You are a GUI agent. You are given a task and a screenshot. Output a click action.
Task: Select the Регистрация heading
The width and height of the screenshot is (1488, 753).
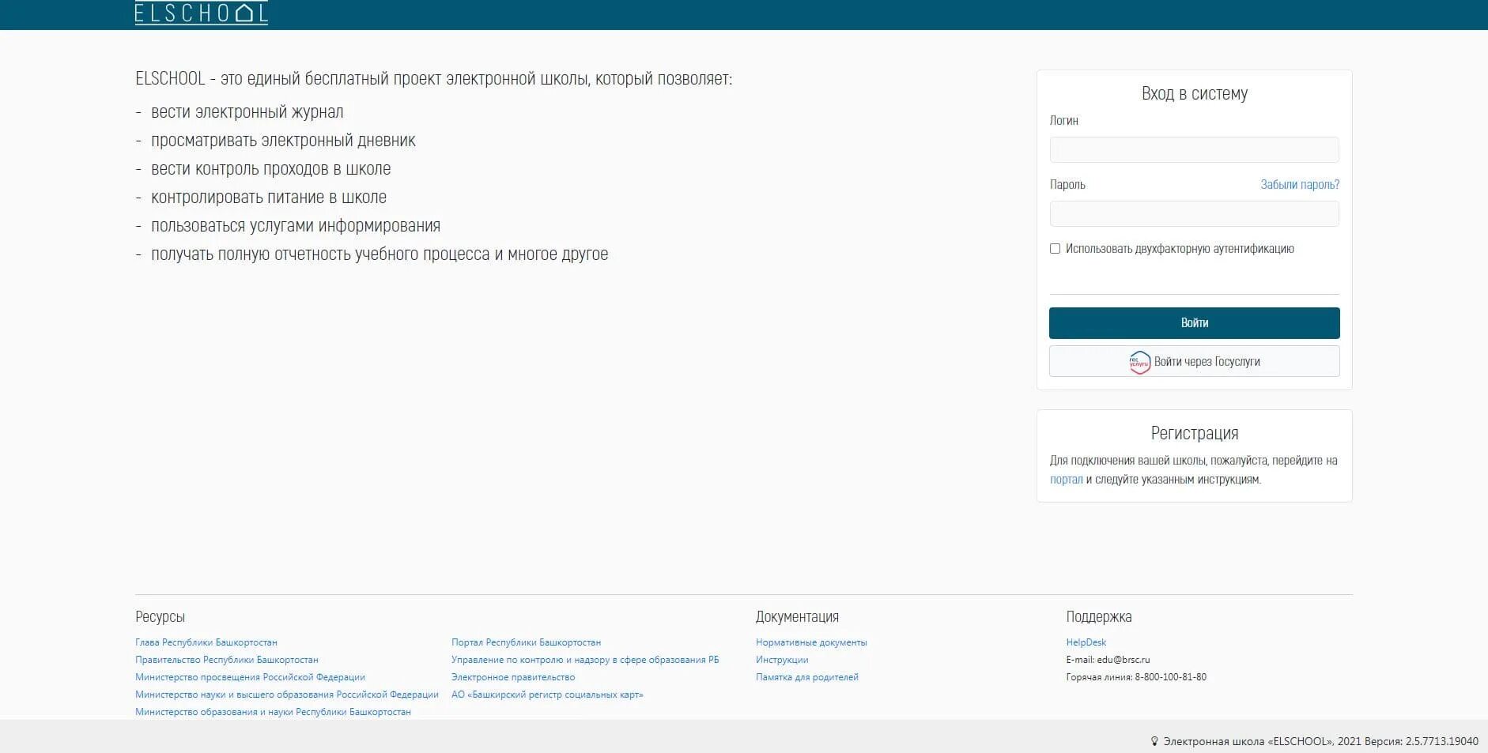[1194, 433]
